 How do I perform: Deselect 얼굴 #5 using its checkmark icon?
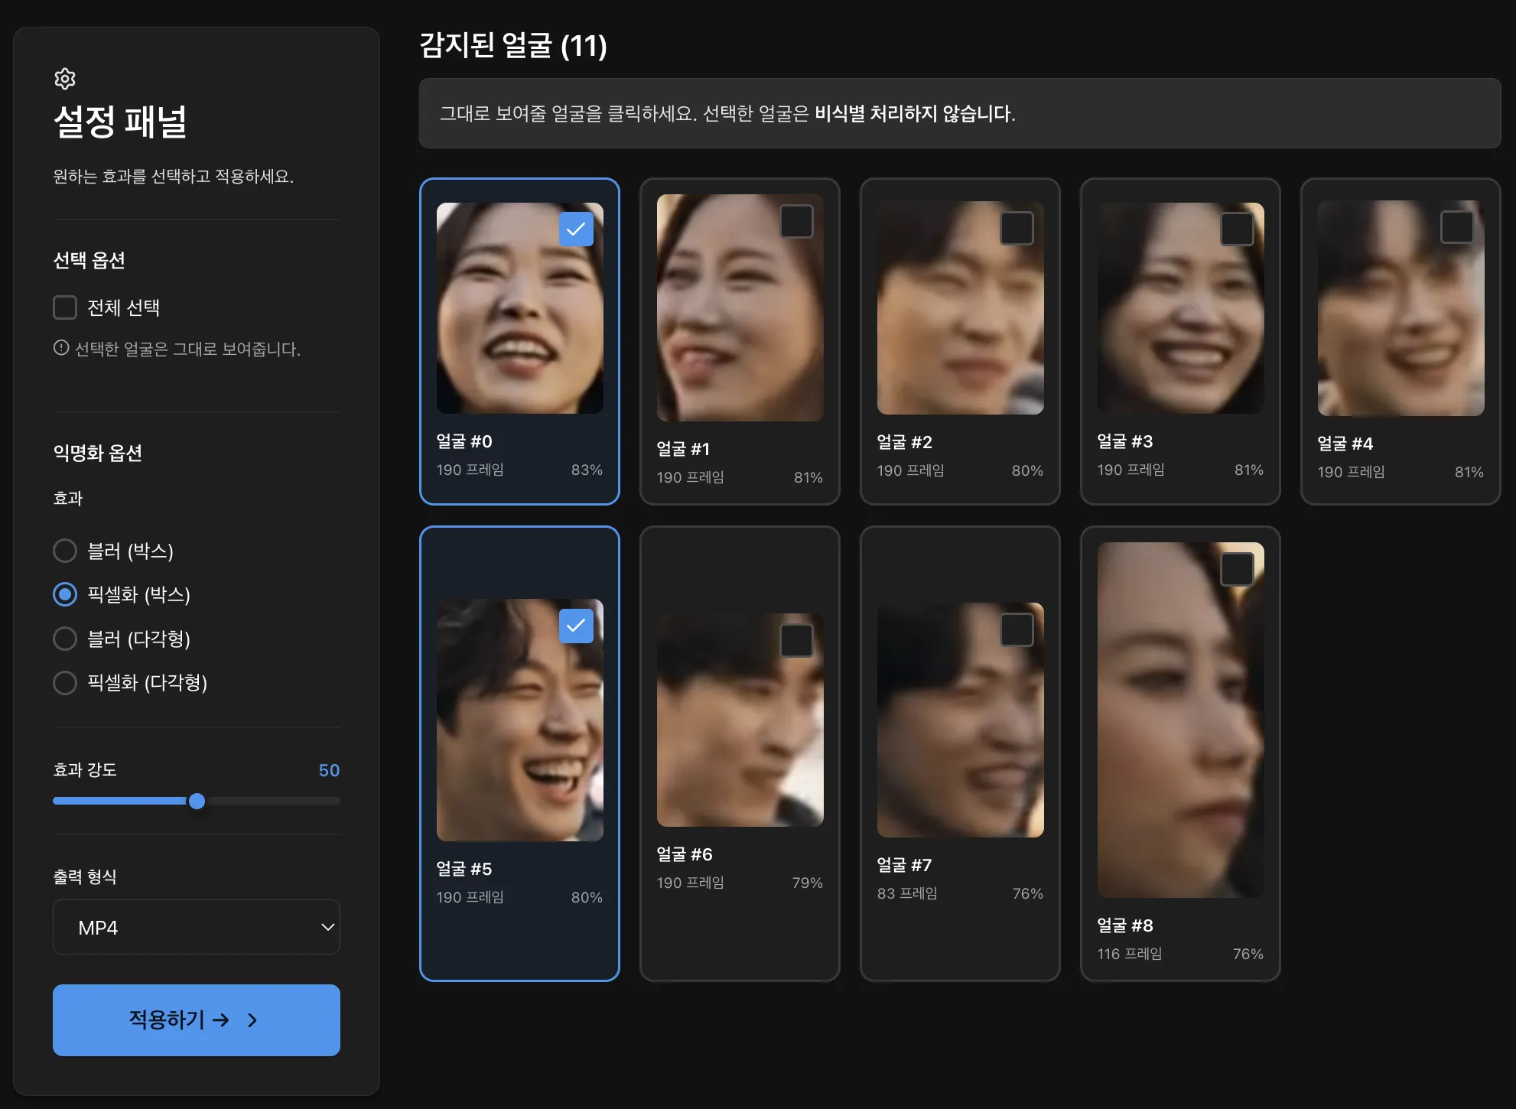pos(577,626)
